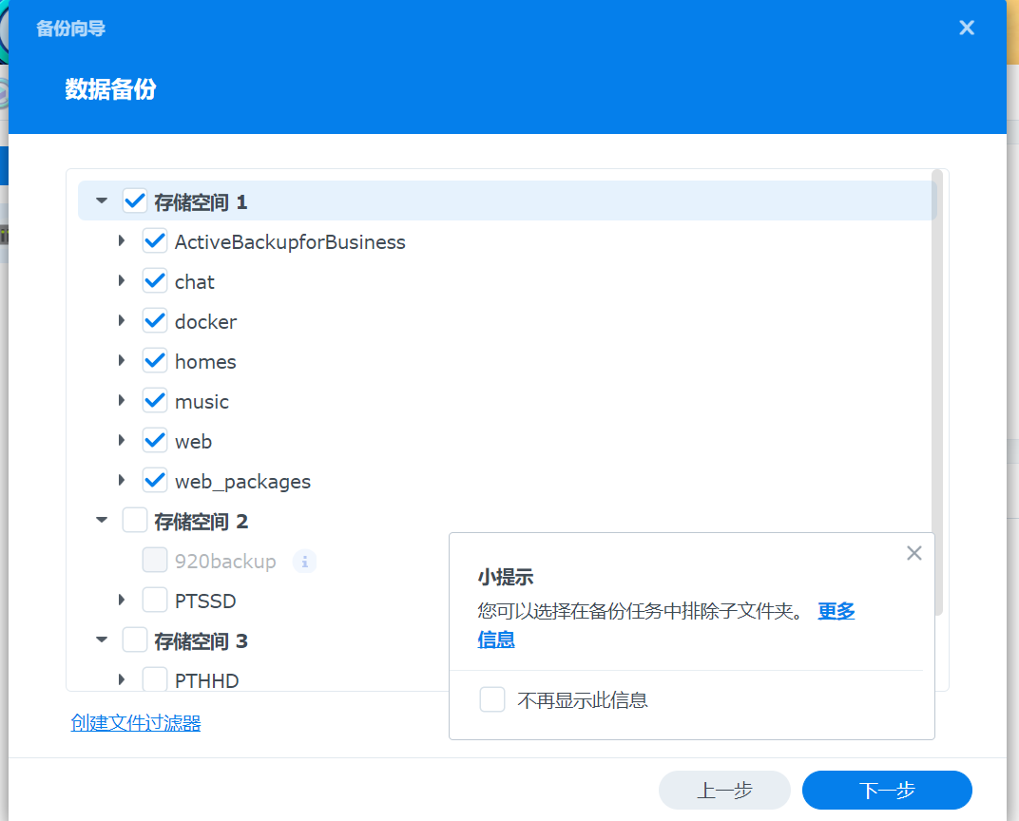
Task: Collapse the 存储空间 2 tree node
Action: point(102,520)
